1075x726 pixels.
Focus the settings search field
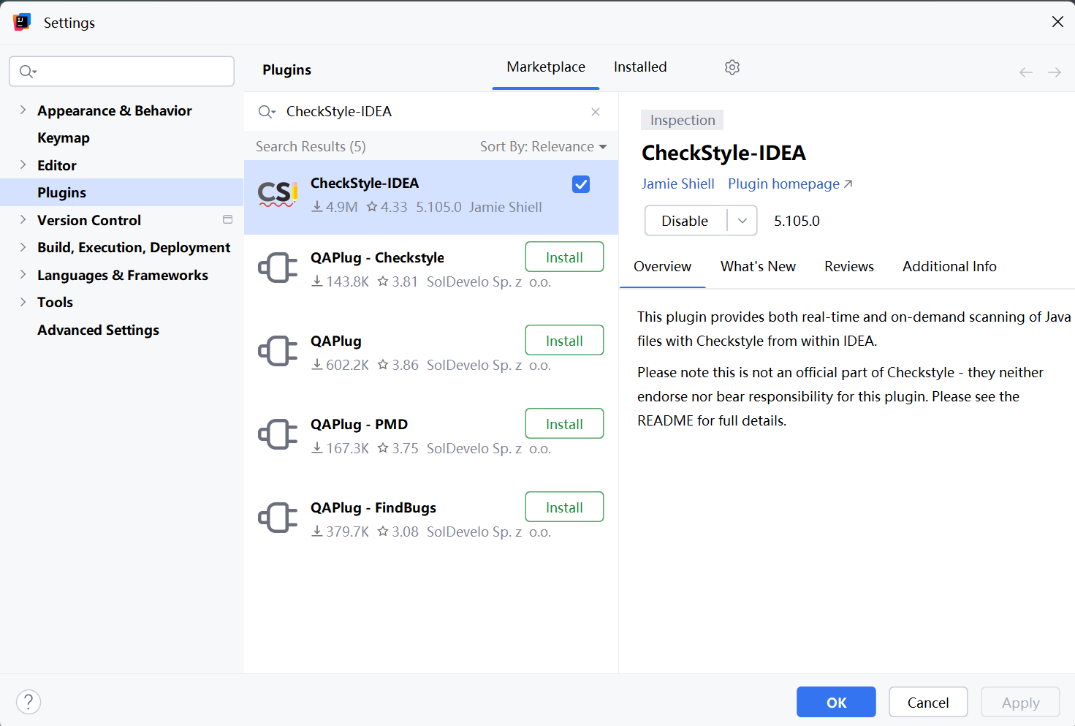click(x=121, y=71)
